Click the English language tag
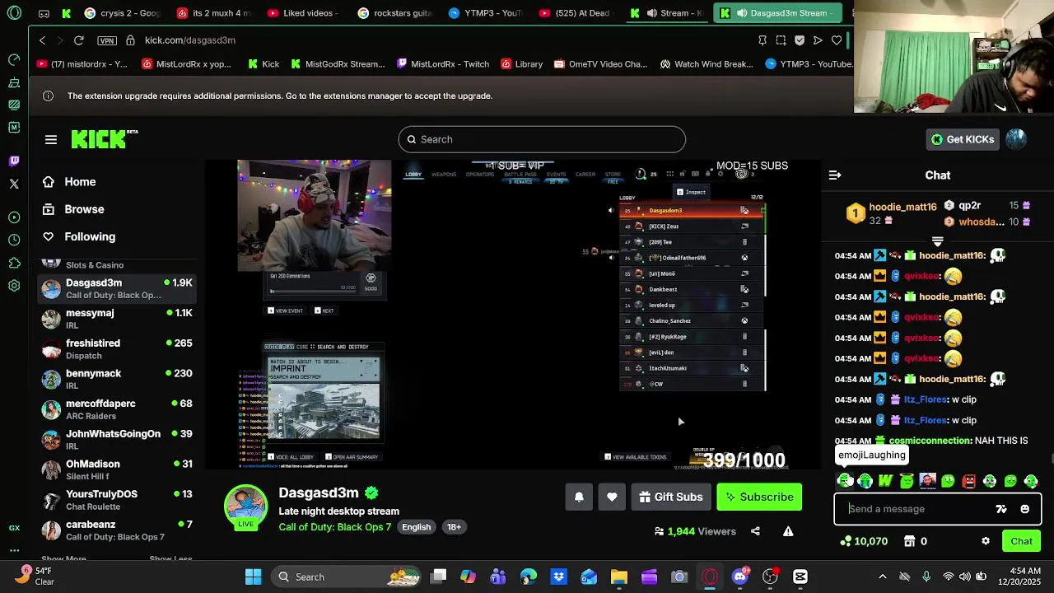This screenshot has width=1054, height=593. 417,527
